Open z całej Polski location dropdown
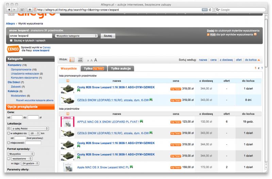This screenshot has width=272, height=179. click(x=30, y=129)
